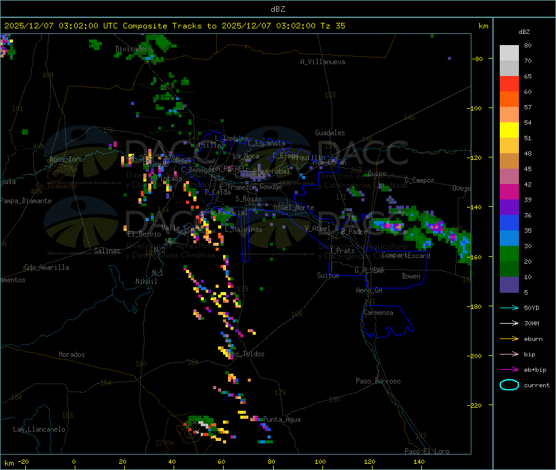
Task: Click the Guadales map label
Action: tap(330, 133)
